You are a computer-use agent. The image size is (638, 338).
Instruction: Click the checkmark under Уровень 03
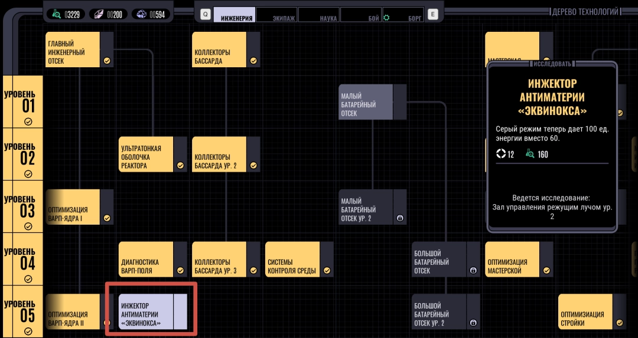pos(28,227)
